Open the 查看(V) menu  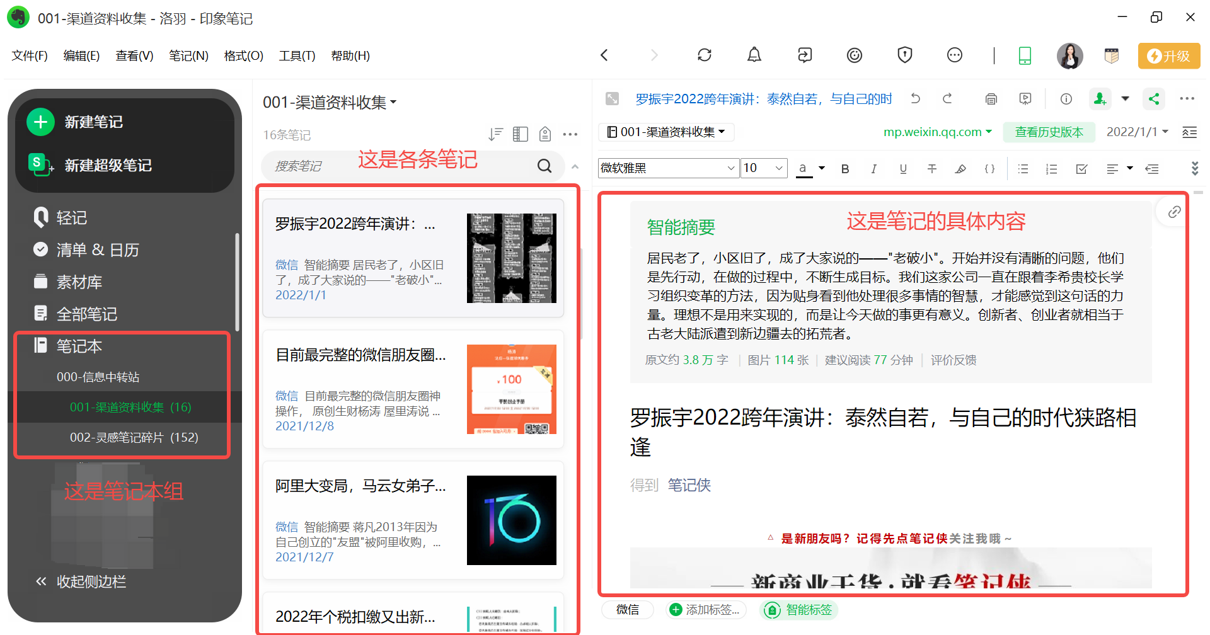pos(134,56)
